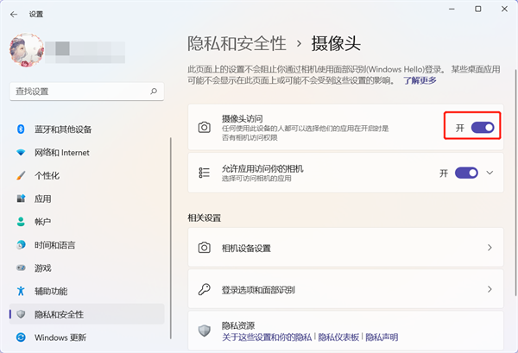Open the 隐私仪表板 link
This screenshot has height=353, width=518.
340,337
